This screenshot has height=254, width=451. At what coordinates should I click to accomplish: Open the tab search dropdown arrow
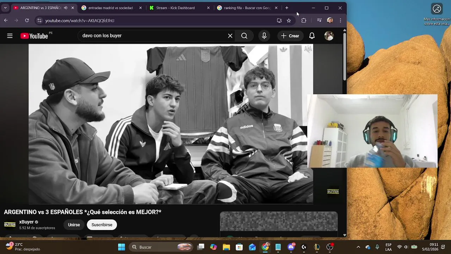pos(5,8)
